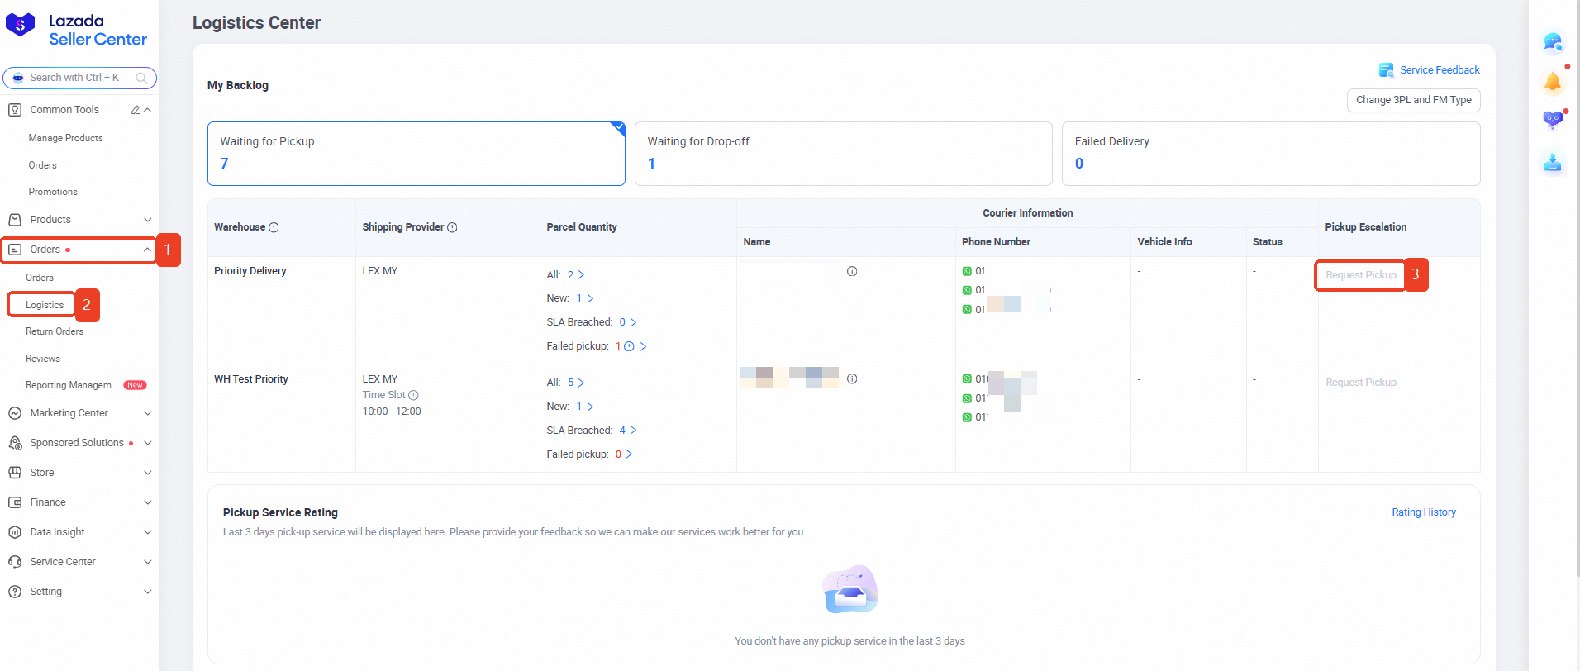Expand the Finance menu
Screen dimensions: 1580x671
pos(79,502)
